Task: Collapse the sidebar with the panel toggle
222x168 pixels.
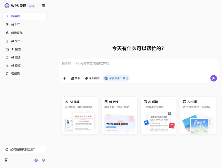Action: pyautogui.click(x=43, y=6)
